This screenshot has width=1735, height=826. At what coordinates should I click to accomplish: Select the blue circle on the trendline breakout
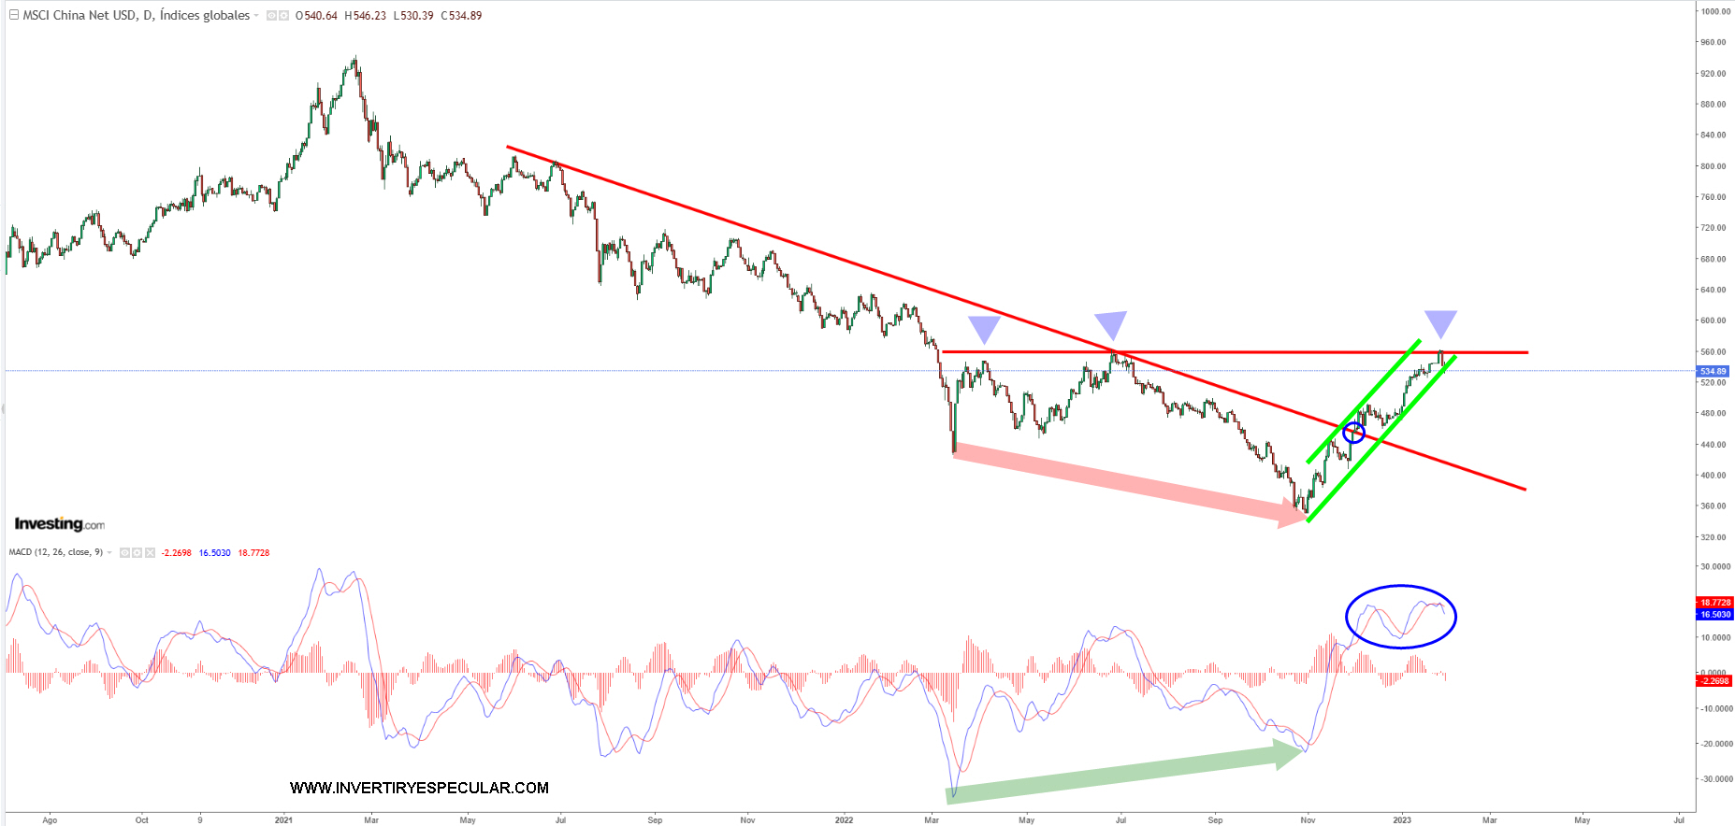pyautogui.click(x=1353, y=433)
